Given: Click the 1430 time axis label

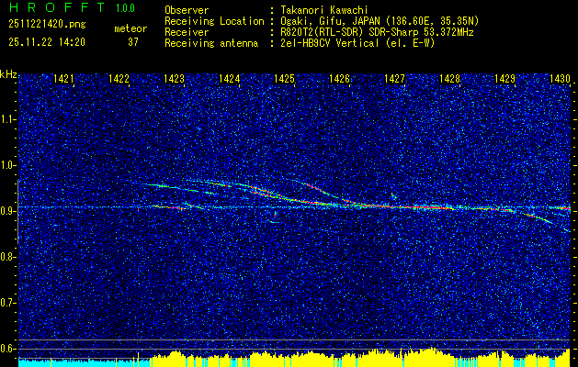Looking at the screenshot, I should 560,79.
